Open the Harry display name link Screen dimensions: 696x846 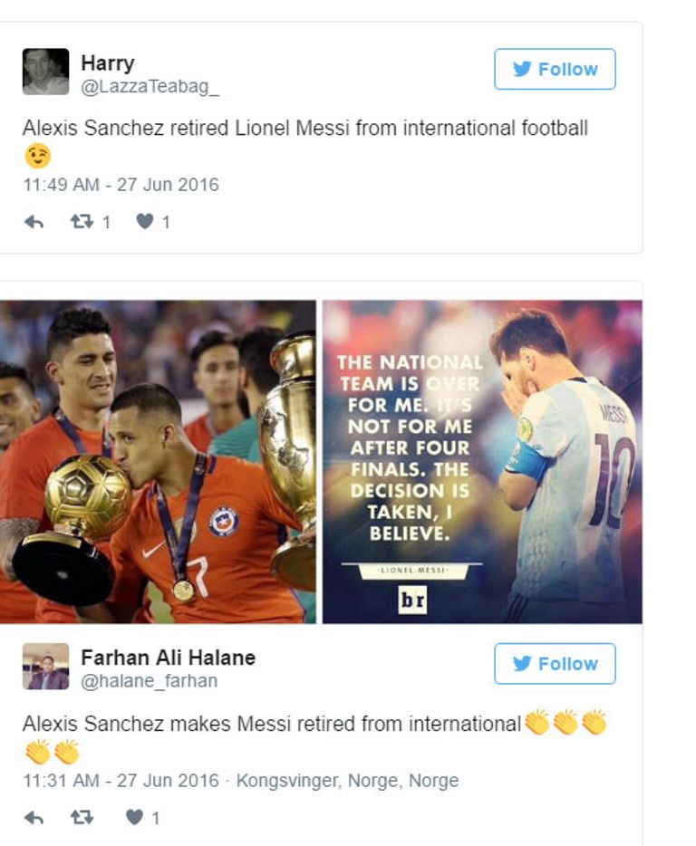point(107,63)
